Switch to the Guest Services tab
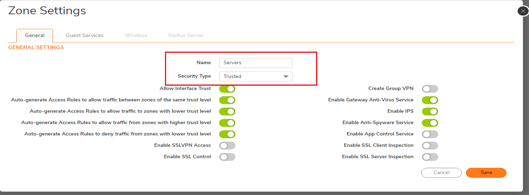This screenshot has height=195, width=529. [85, 35]
